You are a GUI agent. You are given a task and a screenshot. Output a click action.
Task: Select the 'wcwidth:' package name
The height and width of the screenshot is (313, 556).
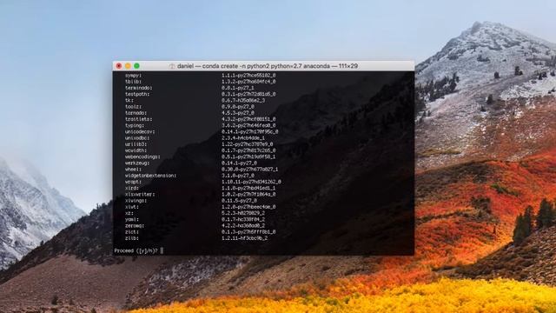coord(136,150)
